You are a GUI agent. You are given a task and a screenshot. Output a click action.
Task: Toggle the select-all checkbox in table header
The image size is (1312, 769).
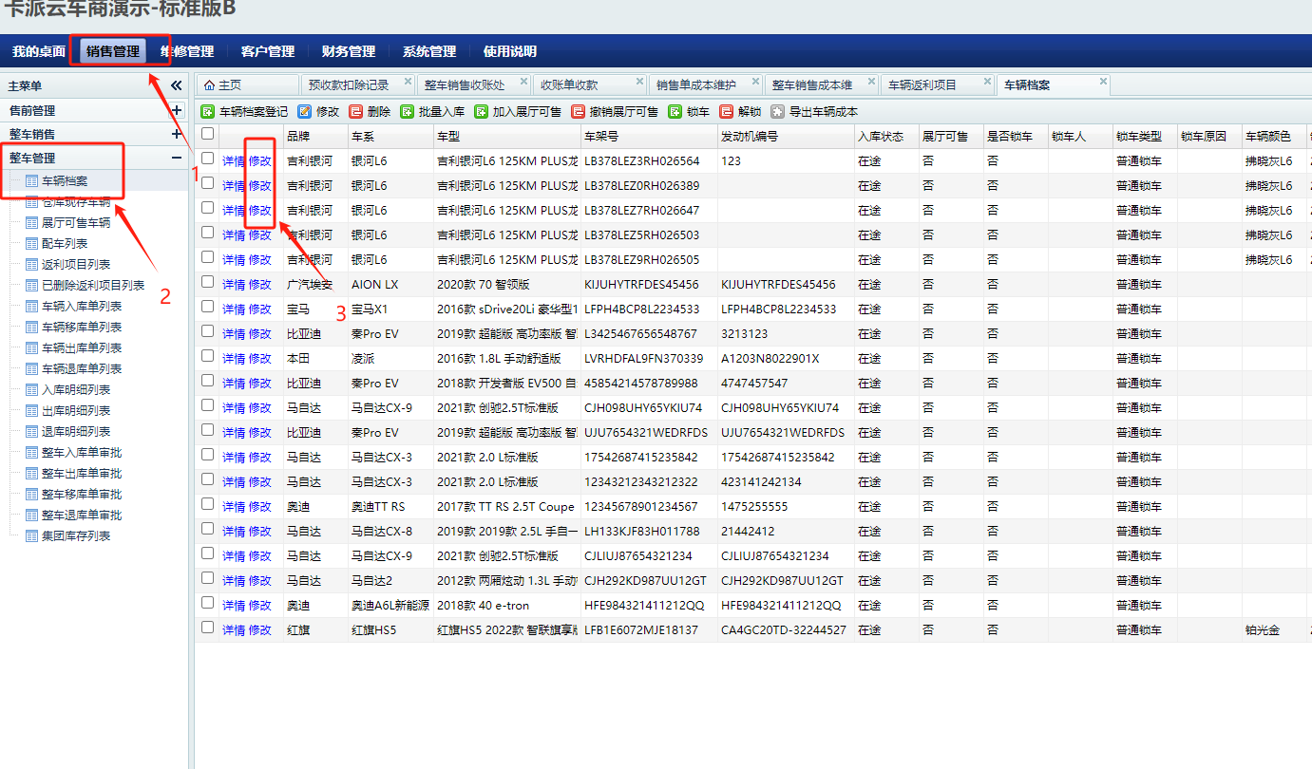click(207, 136)
